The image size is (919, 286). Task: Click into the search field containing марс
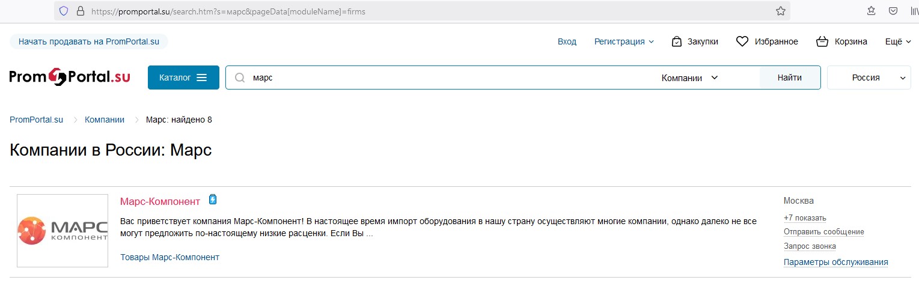point(445,78)
